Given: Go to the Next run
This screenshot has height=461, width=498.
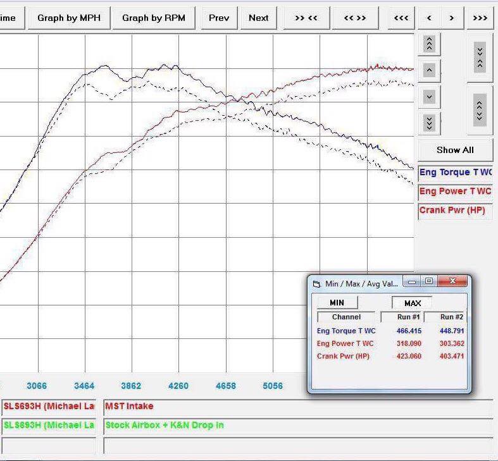Looking at the screenshot, I should point(259,18).
